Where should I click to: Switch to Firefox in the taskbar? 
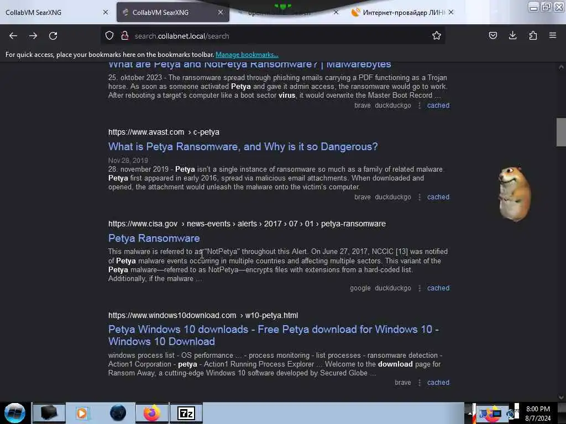click(152, 413)
